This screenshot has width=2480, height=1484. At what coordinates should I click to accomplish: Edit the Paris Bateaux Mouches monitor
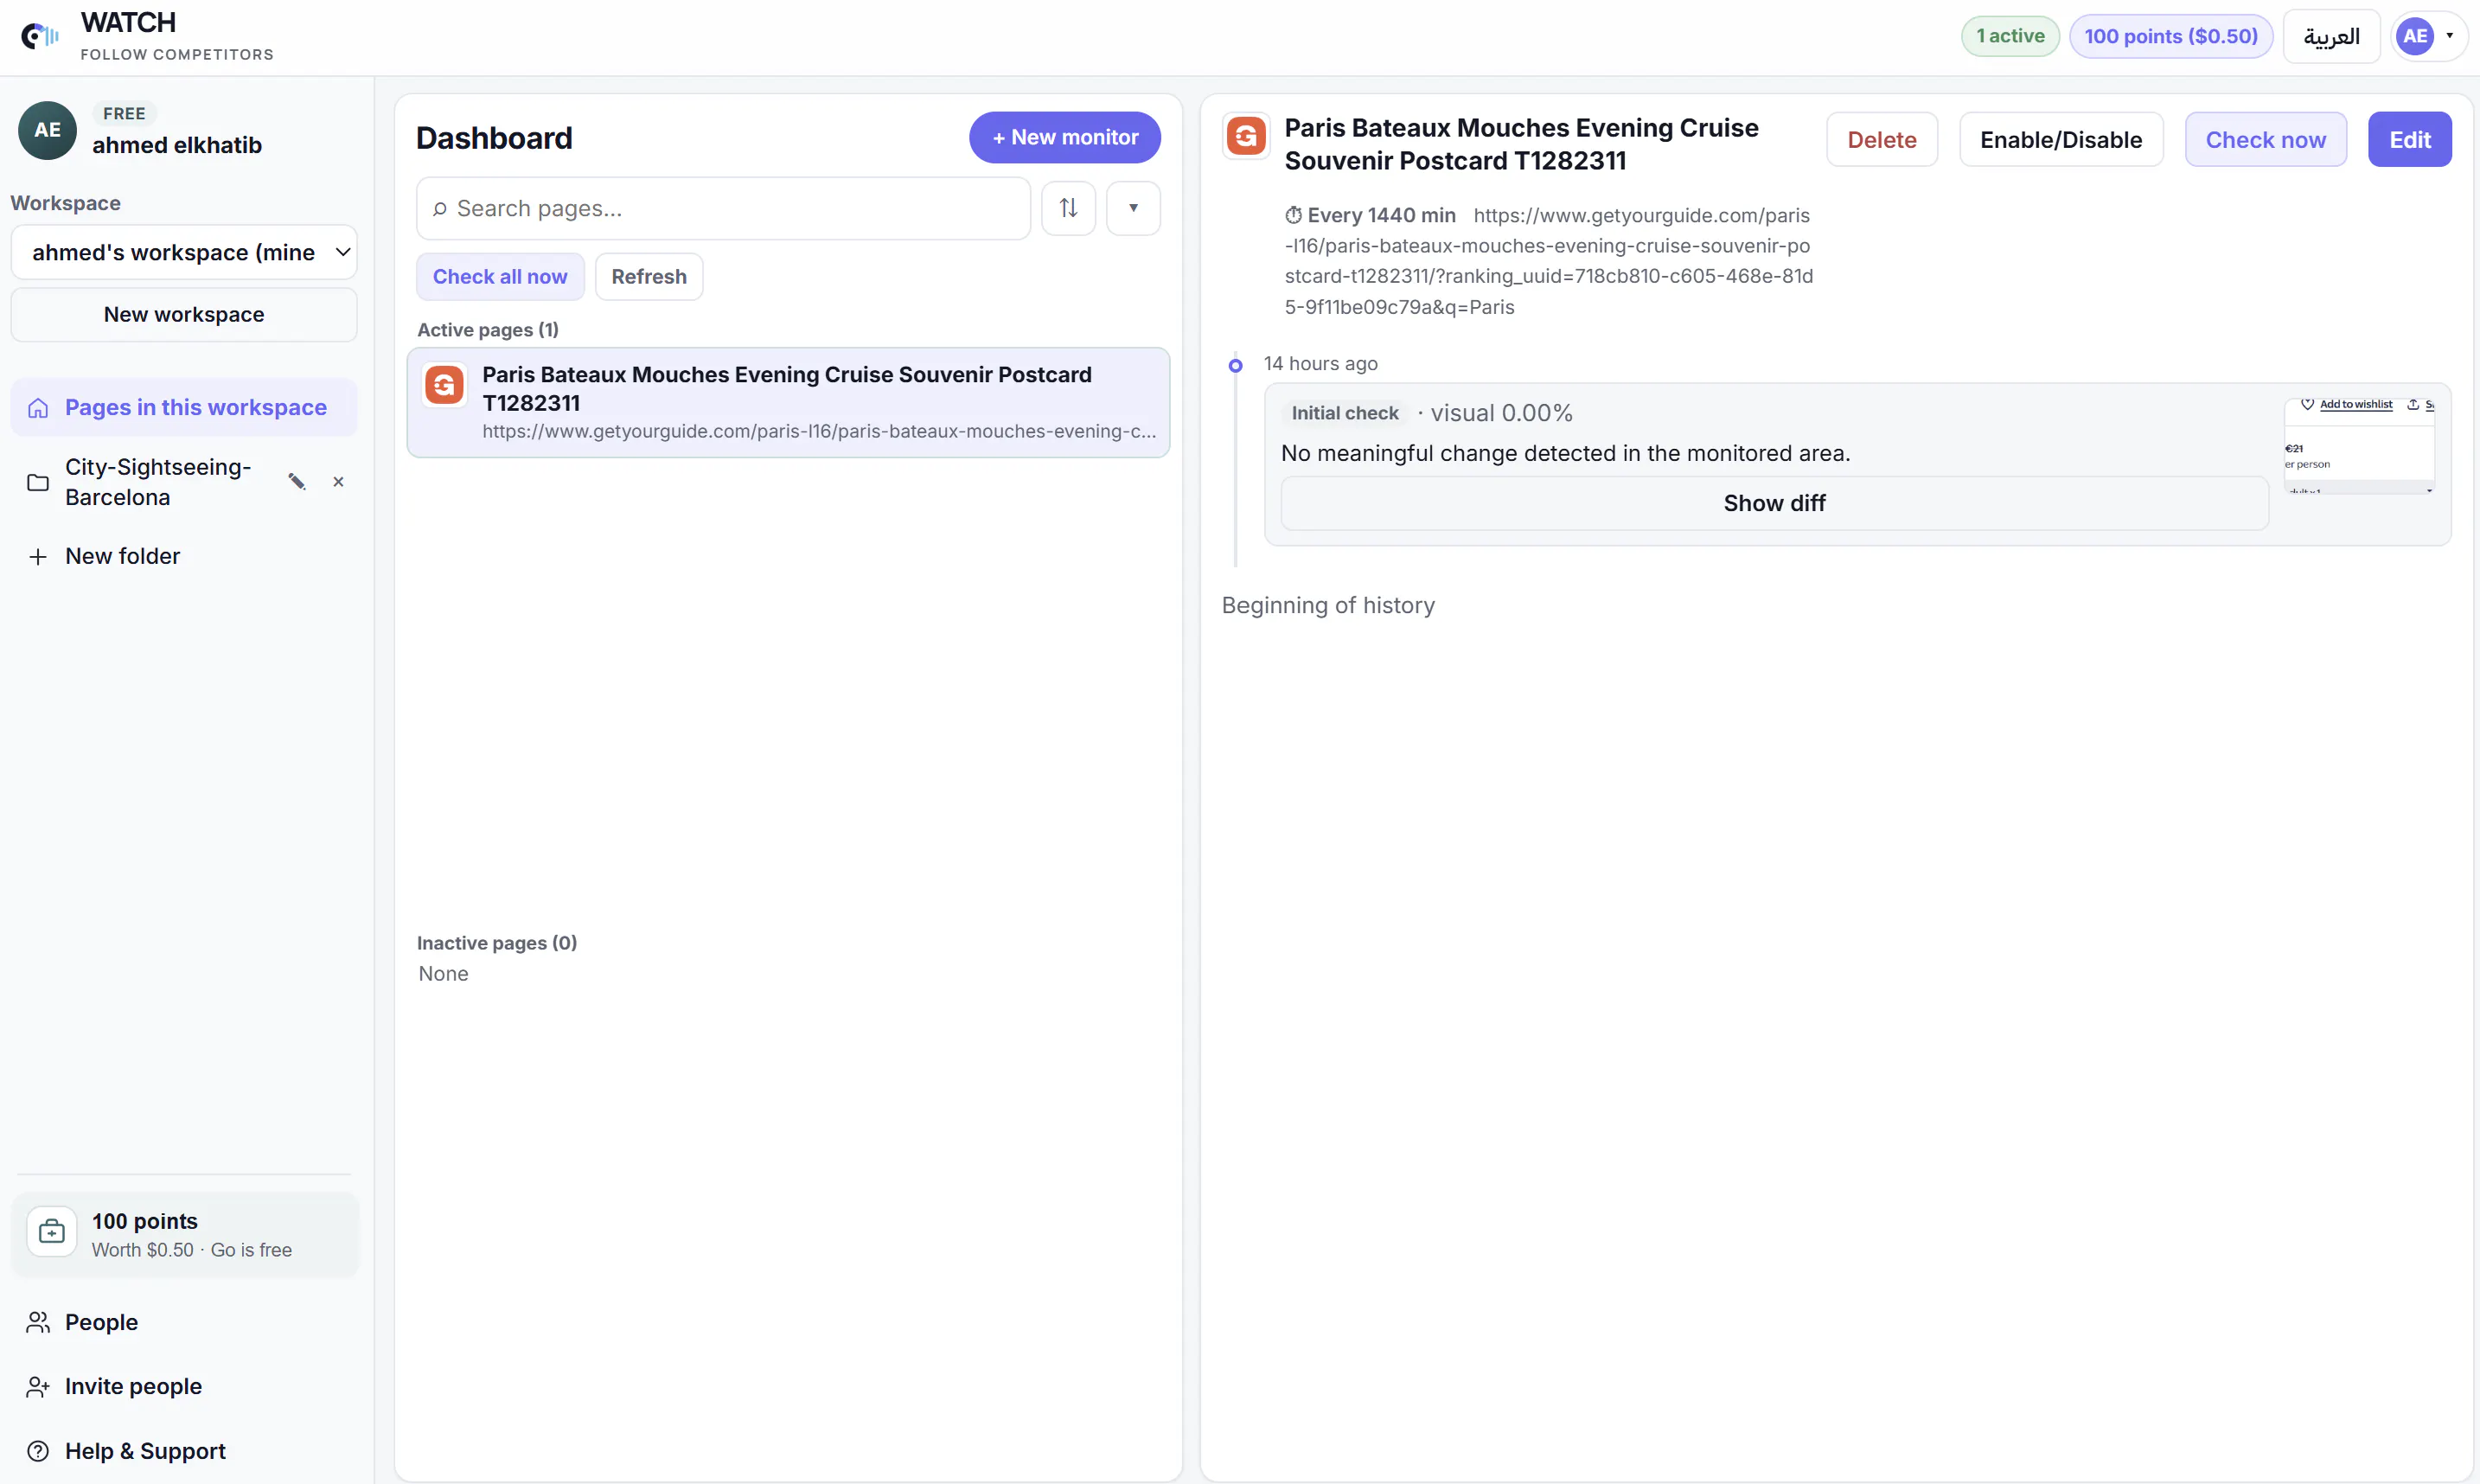tap(2409, 140)
